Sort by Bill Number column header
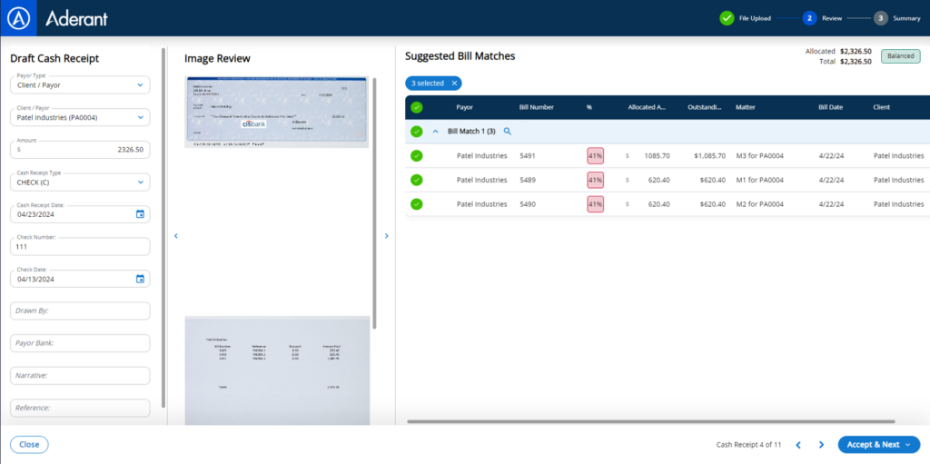Image resolution: width=930 pixels, height=464 pixels. (x=537, y=107)
